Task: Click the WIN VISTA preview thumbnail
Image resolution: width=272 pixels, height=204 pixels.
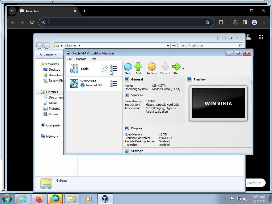Action: (218, 103)
